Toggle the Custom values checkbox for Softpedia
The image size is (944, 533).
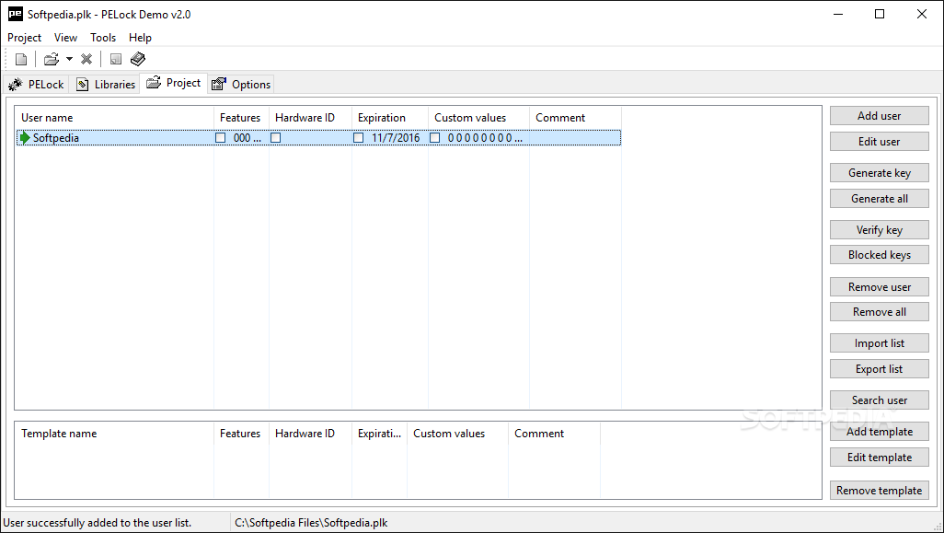(x=434, y=138)
